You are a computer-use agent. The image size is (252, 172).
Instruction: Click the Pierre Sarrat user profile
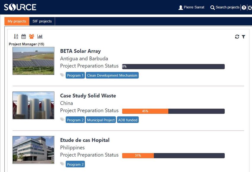pyautogui.click(x=191, y=7)
